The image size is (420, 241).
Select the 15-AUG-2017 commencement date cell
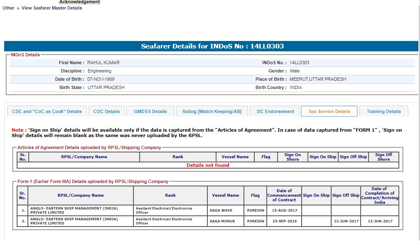[284, 210]
